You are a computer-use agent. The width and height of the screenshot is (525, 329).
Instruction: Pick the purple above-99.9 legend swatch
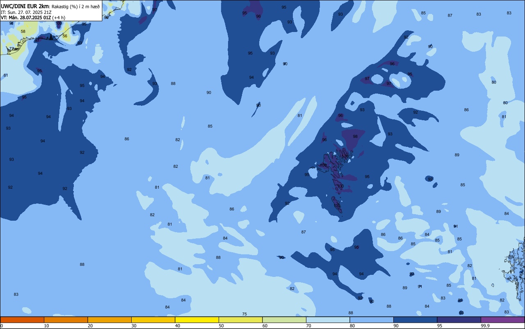(503, 320)
